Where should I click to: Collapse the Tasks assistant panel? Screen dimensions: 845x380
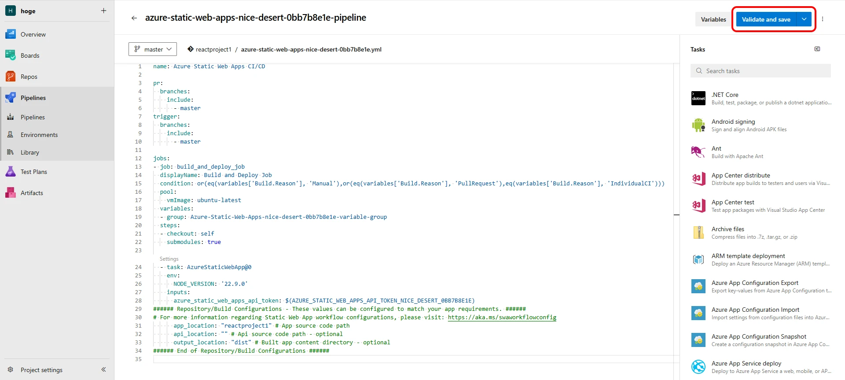[817, 49]
